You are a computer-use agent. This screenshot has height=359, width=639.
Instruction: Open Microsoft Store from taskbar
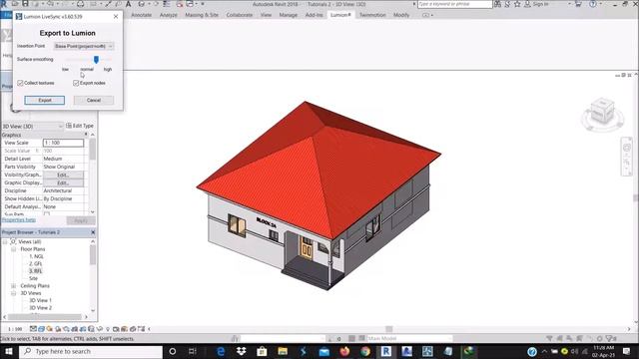pos(262,351)
